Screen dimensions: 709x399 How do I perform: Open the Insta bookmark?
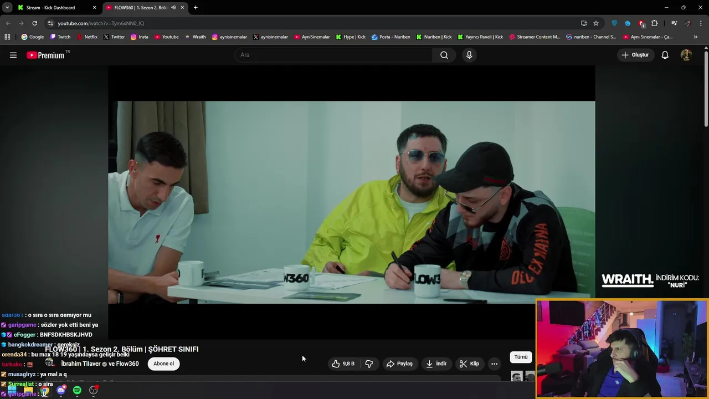pyautogui.click(x=139, y=37)
